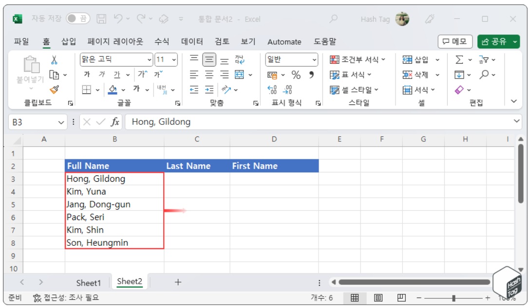Apply cell borders

point(87,89)
